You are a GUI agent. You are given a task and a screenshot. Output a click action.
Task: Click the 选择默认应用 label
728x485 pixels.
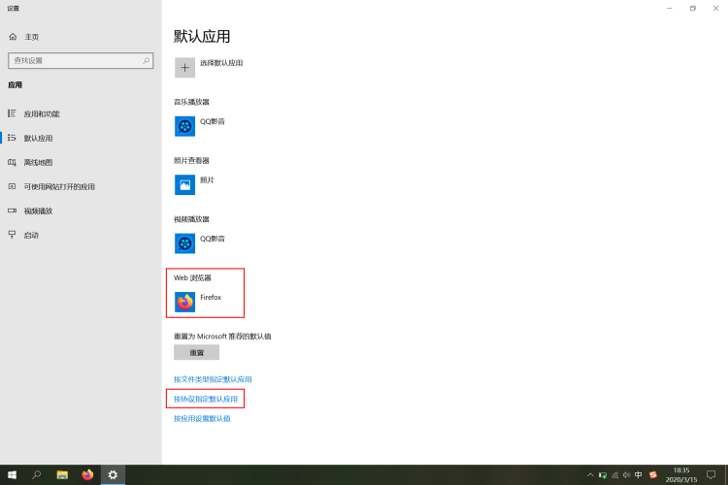pos(221,63)
